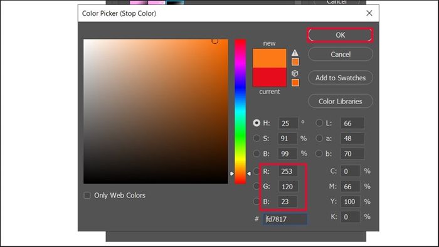This screenshot has height=247, width=439.
Task: Click the S field showing 91
Action: [x=287, y=139]
